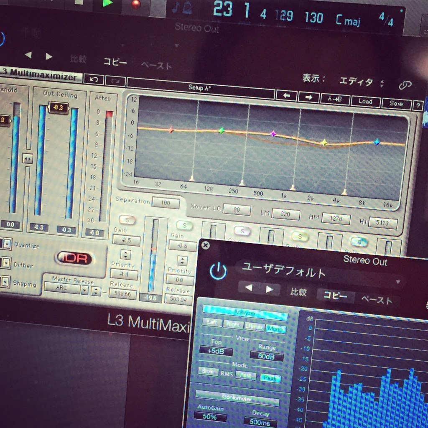The image size is (428, 428).
Task: Click the L3 undo arrow button
Action: click(x=94, y=79)
